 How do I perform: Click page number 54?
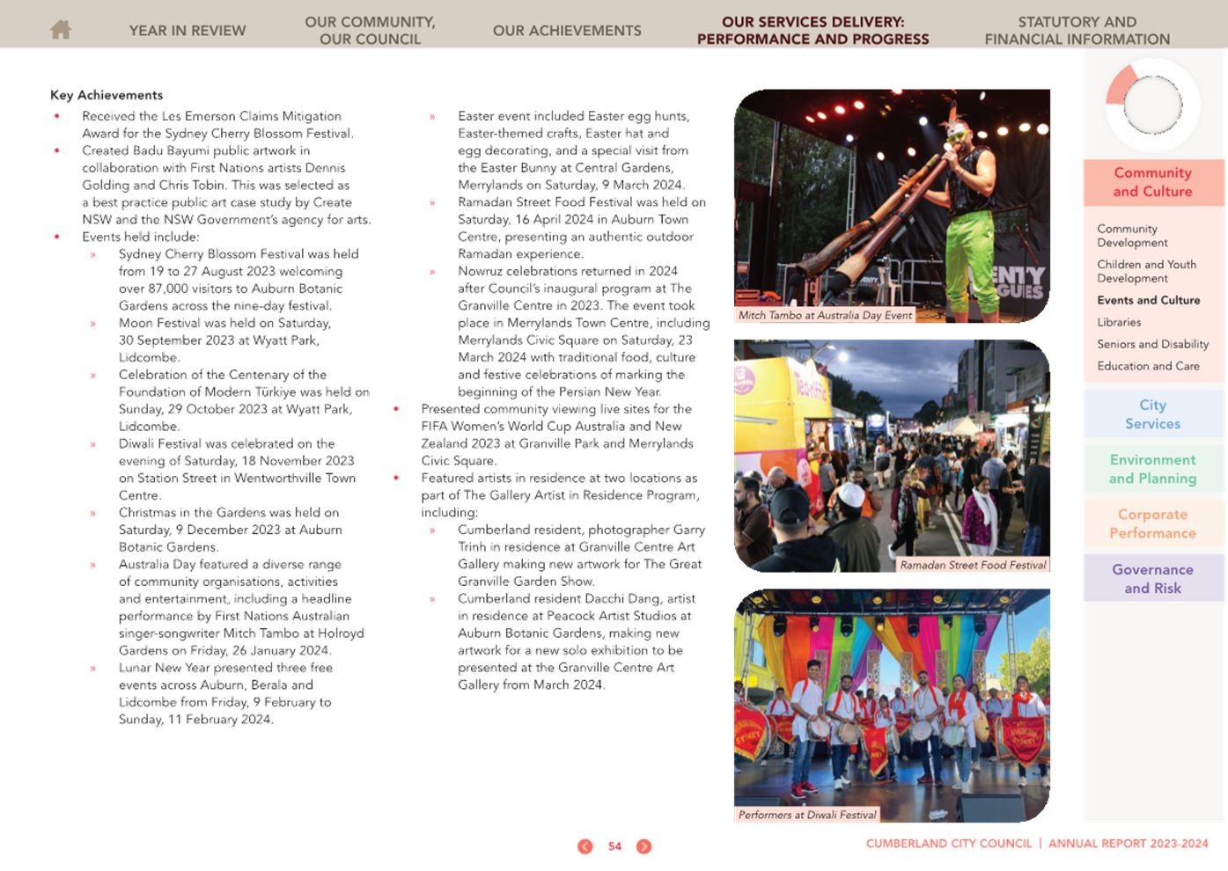[x=614, y=846]
